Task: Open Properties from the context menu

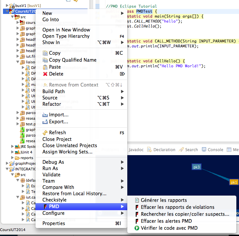Action: pos(54,223)
